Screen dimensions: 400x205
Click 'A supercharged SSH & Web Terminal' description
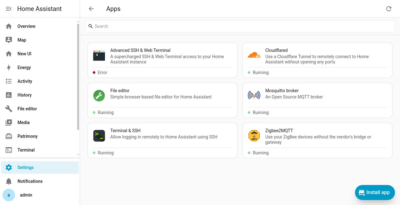[x=167, y=59]
